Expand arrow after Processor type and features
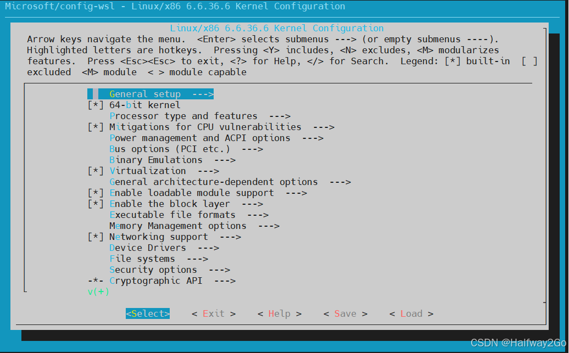 280,116
